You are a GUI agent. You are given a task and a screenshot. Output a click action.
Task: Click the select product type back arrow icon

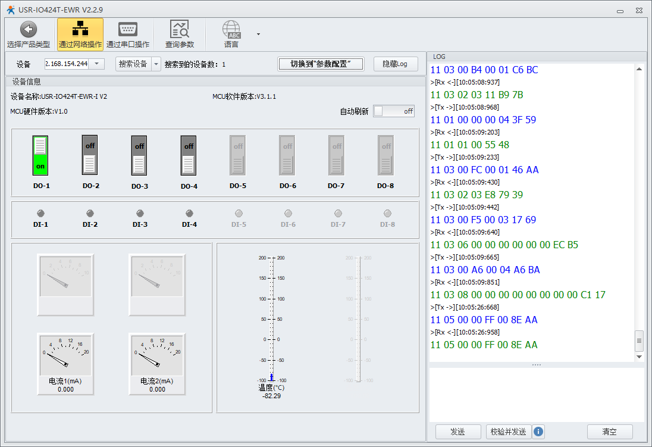coord(29,29)
